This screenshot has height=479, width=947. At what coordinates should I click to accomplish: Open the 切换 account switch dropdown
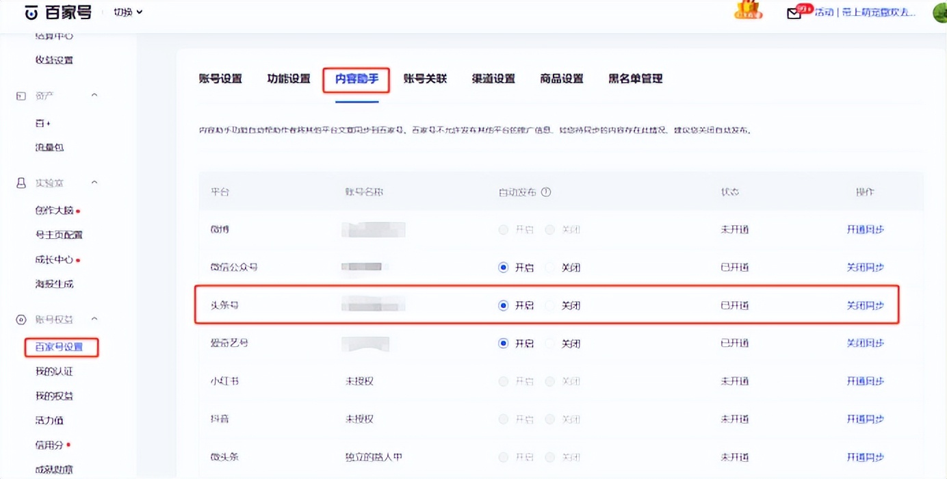tap(128, 12)
